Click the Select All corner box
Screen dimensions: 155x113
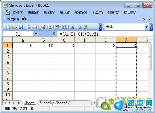pyautogui.click(x=8, y=40)
